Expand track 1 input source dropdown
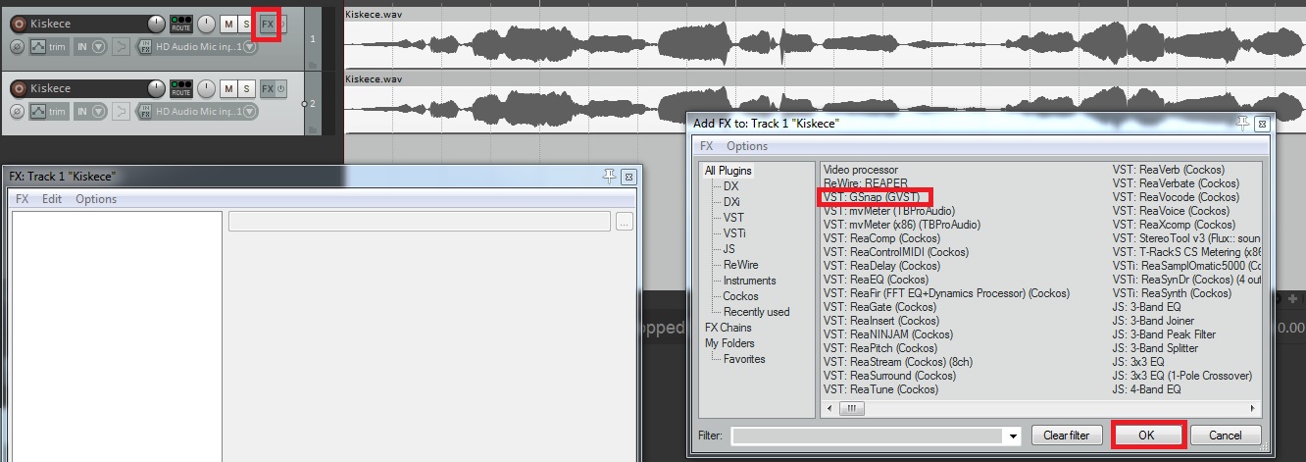Image resolution: width=1306 pixels, height=462 pixels. pos(249,46)
